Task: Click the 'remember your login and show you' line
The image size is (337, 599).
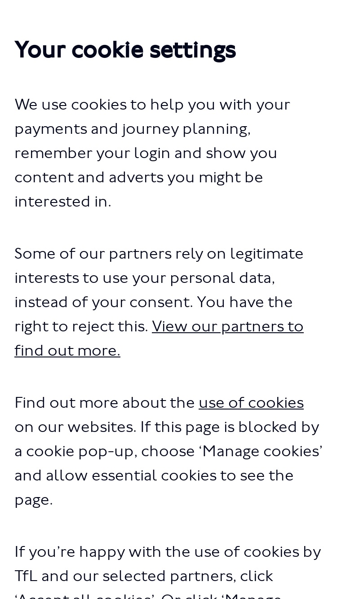Action: coord(146,153)
